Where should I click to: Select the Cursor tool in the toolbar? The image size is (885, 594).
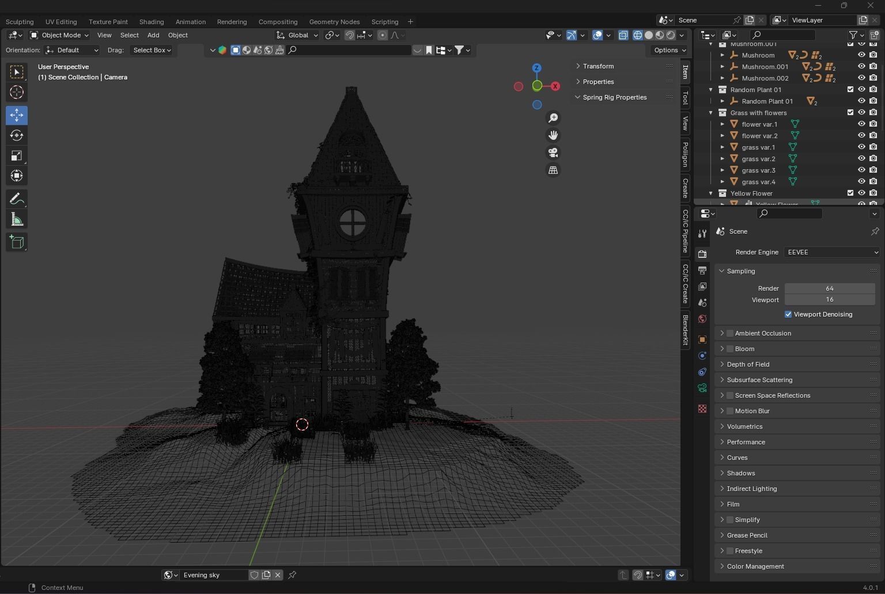17,92
